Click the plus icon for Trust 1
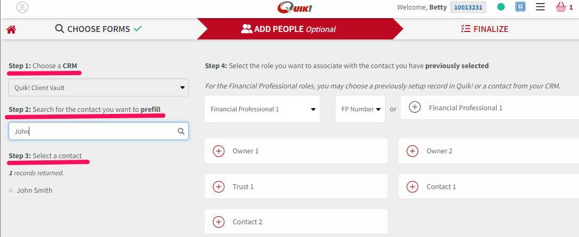Screen dimensions: 579x237 pos(219,186)
